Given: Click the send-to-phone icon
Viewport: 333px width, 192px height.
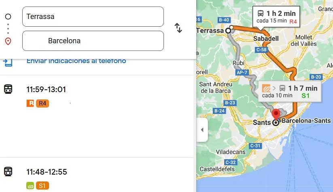Looking at the screenshot, I should pyautogui.click(x=8, y=63).
